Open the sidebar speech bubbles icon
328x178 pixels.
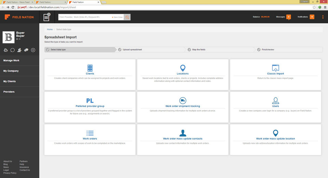click(x=26, y=50)
